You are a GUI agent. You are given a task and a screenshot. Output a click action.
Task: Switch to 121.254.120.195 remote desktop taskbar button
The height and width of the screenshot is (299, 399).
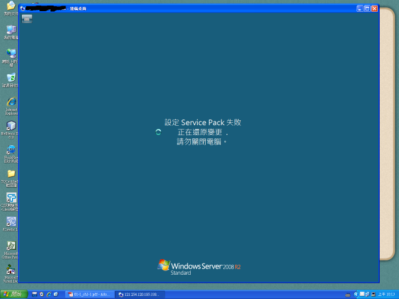coord(140,295)
